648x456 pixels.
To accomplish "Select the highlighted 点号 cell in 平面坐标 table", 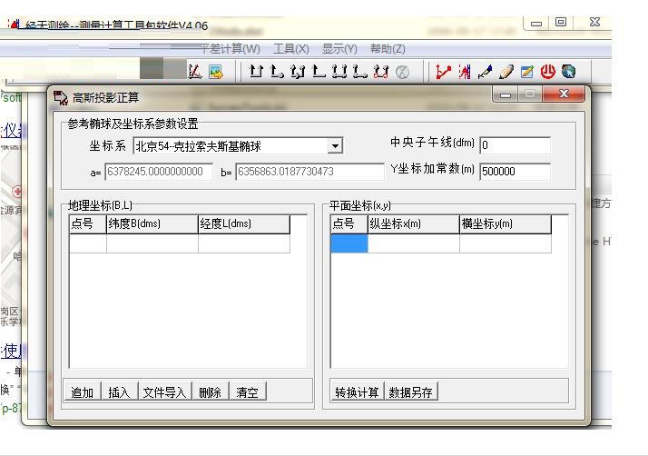I will (x=349, y=243).
